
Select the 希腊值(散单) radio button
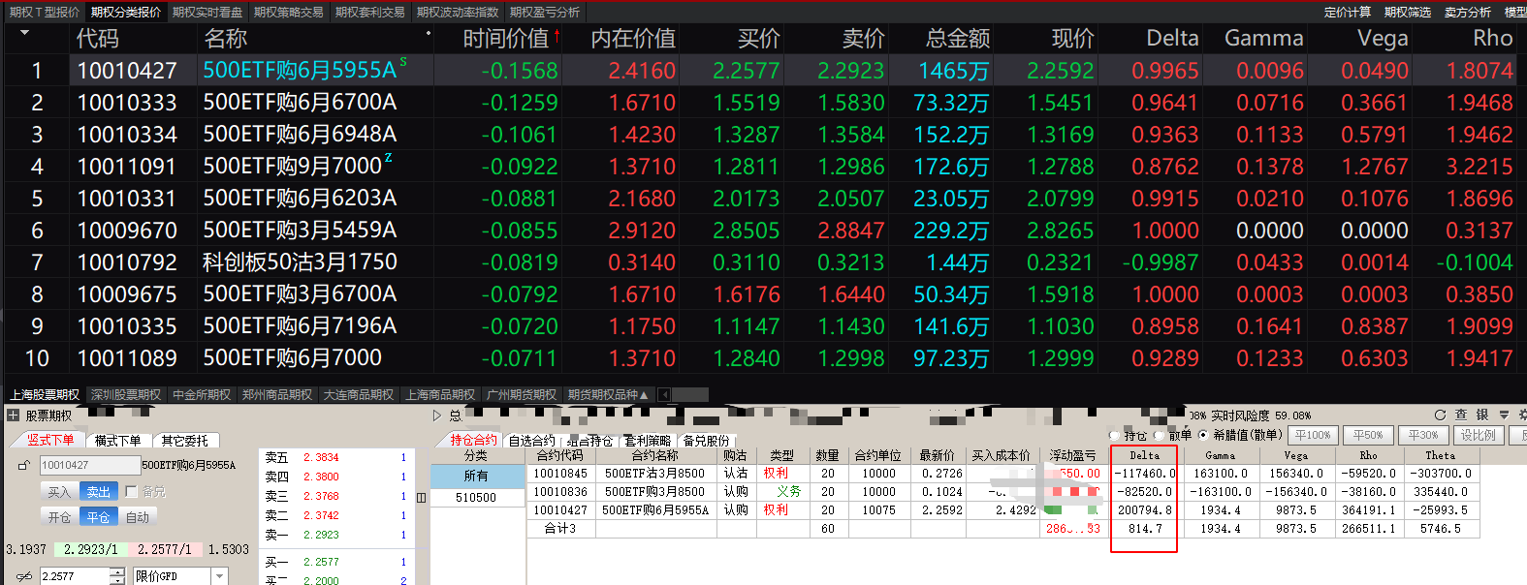coord(1203,436)
